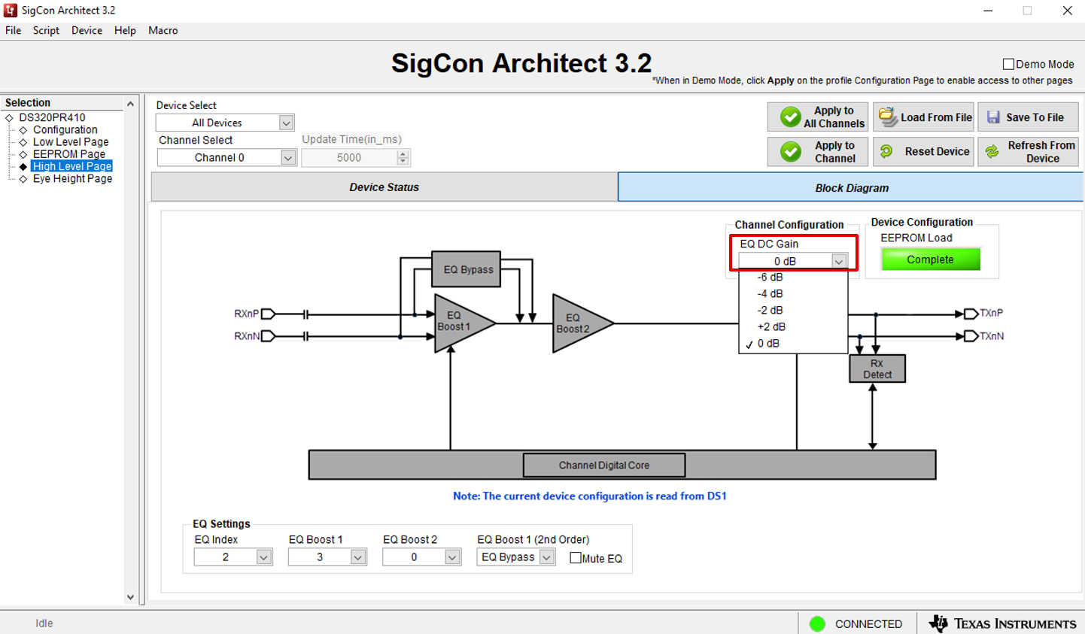Open the EQ Boost 1 (2nd Order) dropdown

tap(516, 557)
